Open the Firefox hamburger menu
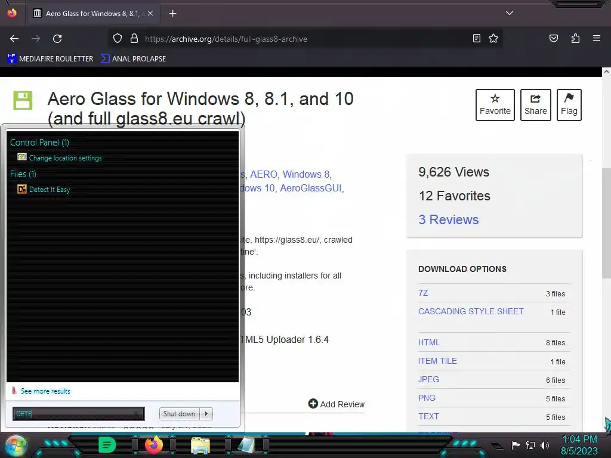Image resolution: width=611 pixels, height=458 pixels. pos(596,38)
